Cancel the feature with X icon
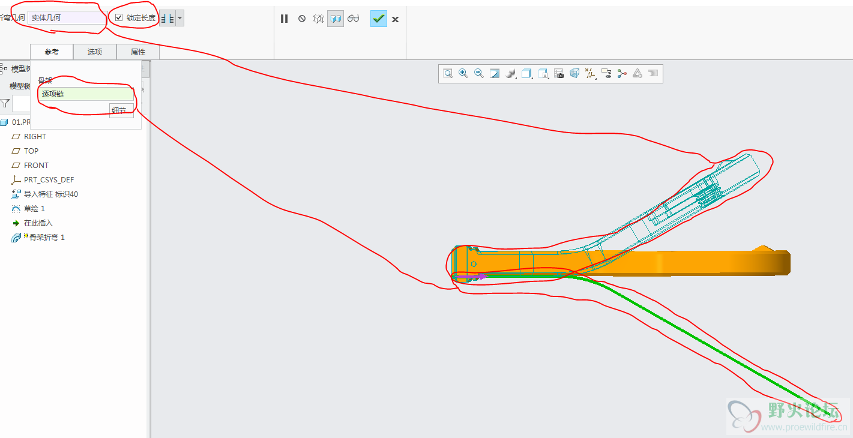The width and height of the screenshot is (853, 438). coord(395,19)
